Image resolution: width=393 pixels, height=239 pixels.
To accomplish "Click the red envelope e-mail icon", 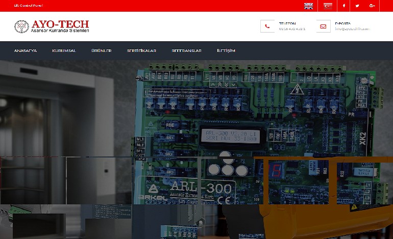I will click(x=323, y=26).
